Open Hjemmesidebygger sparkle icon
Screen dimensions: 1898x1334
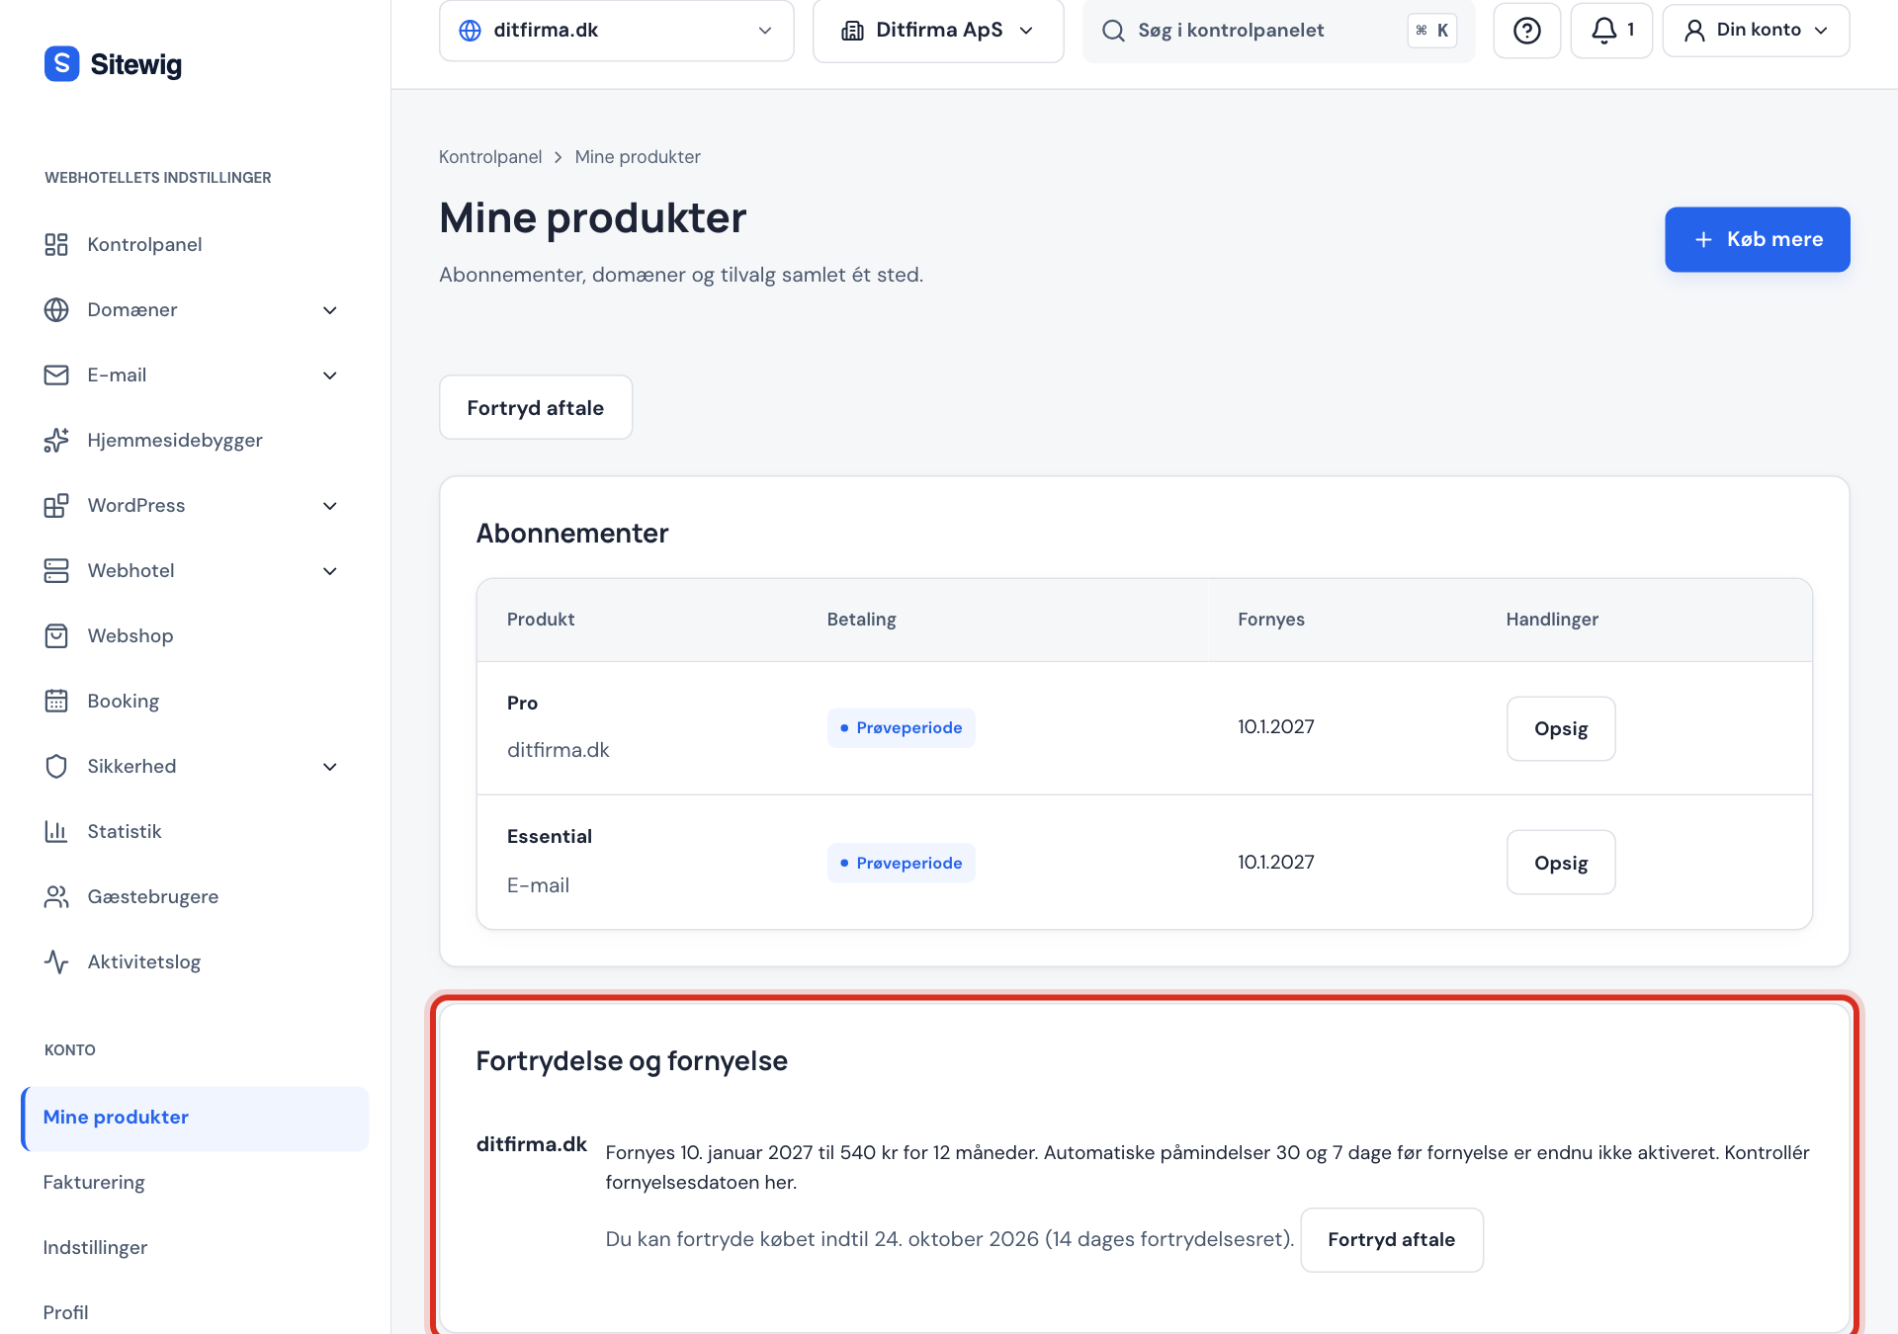coord(56,440)
